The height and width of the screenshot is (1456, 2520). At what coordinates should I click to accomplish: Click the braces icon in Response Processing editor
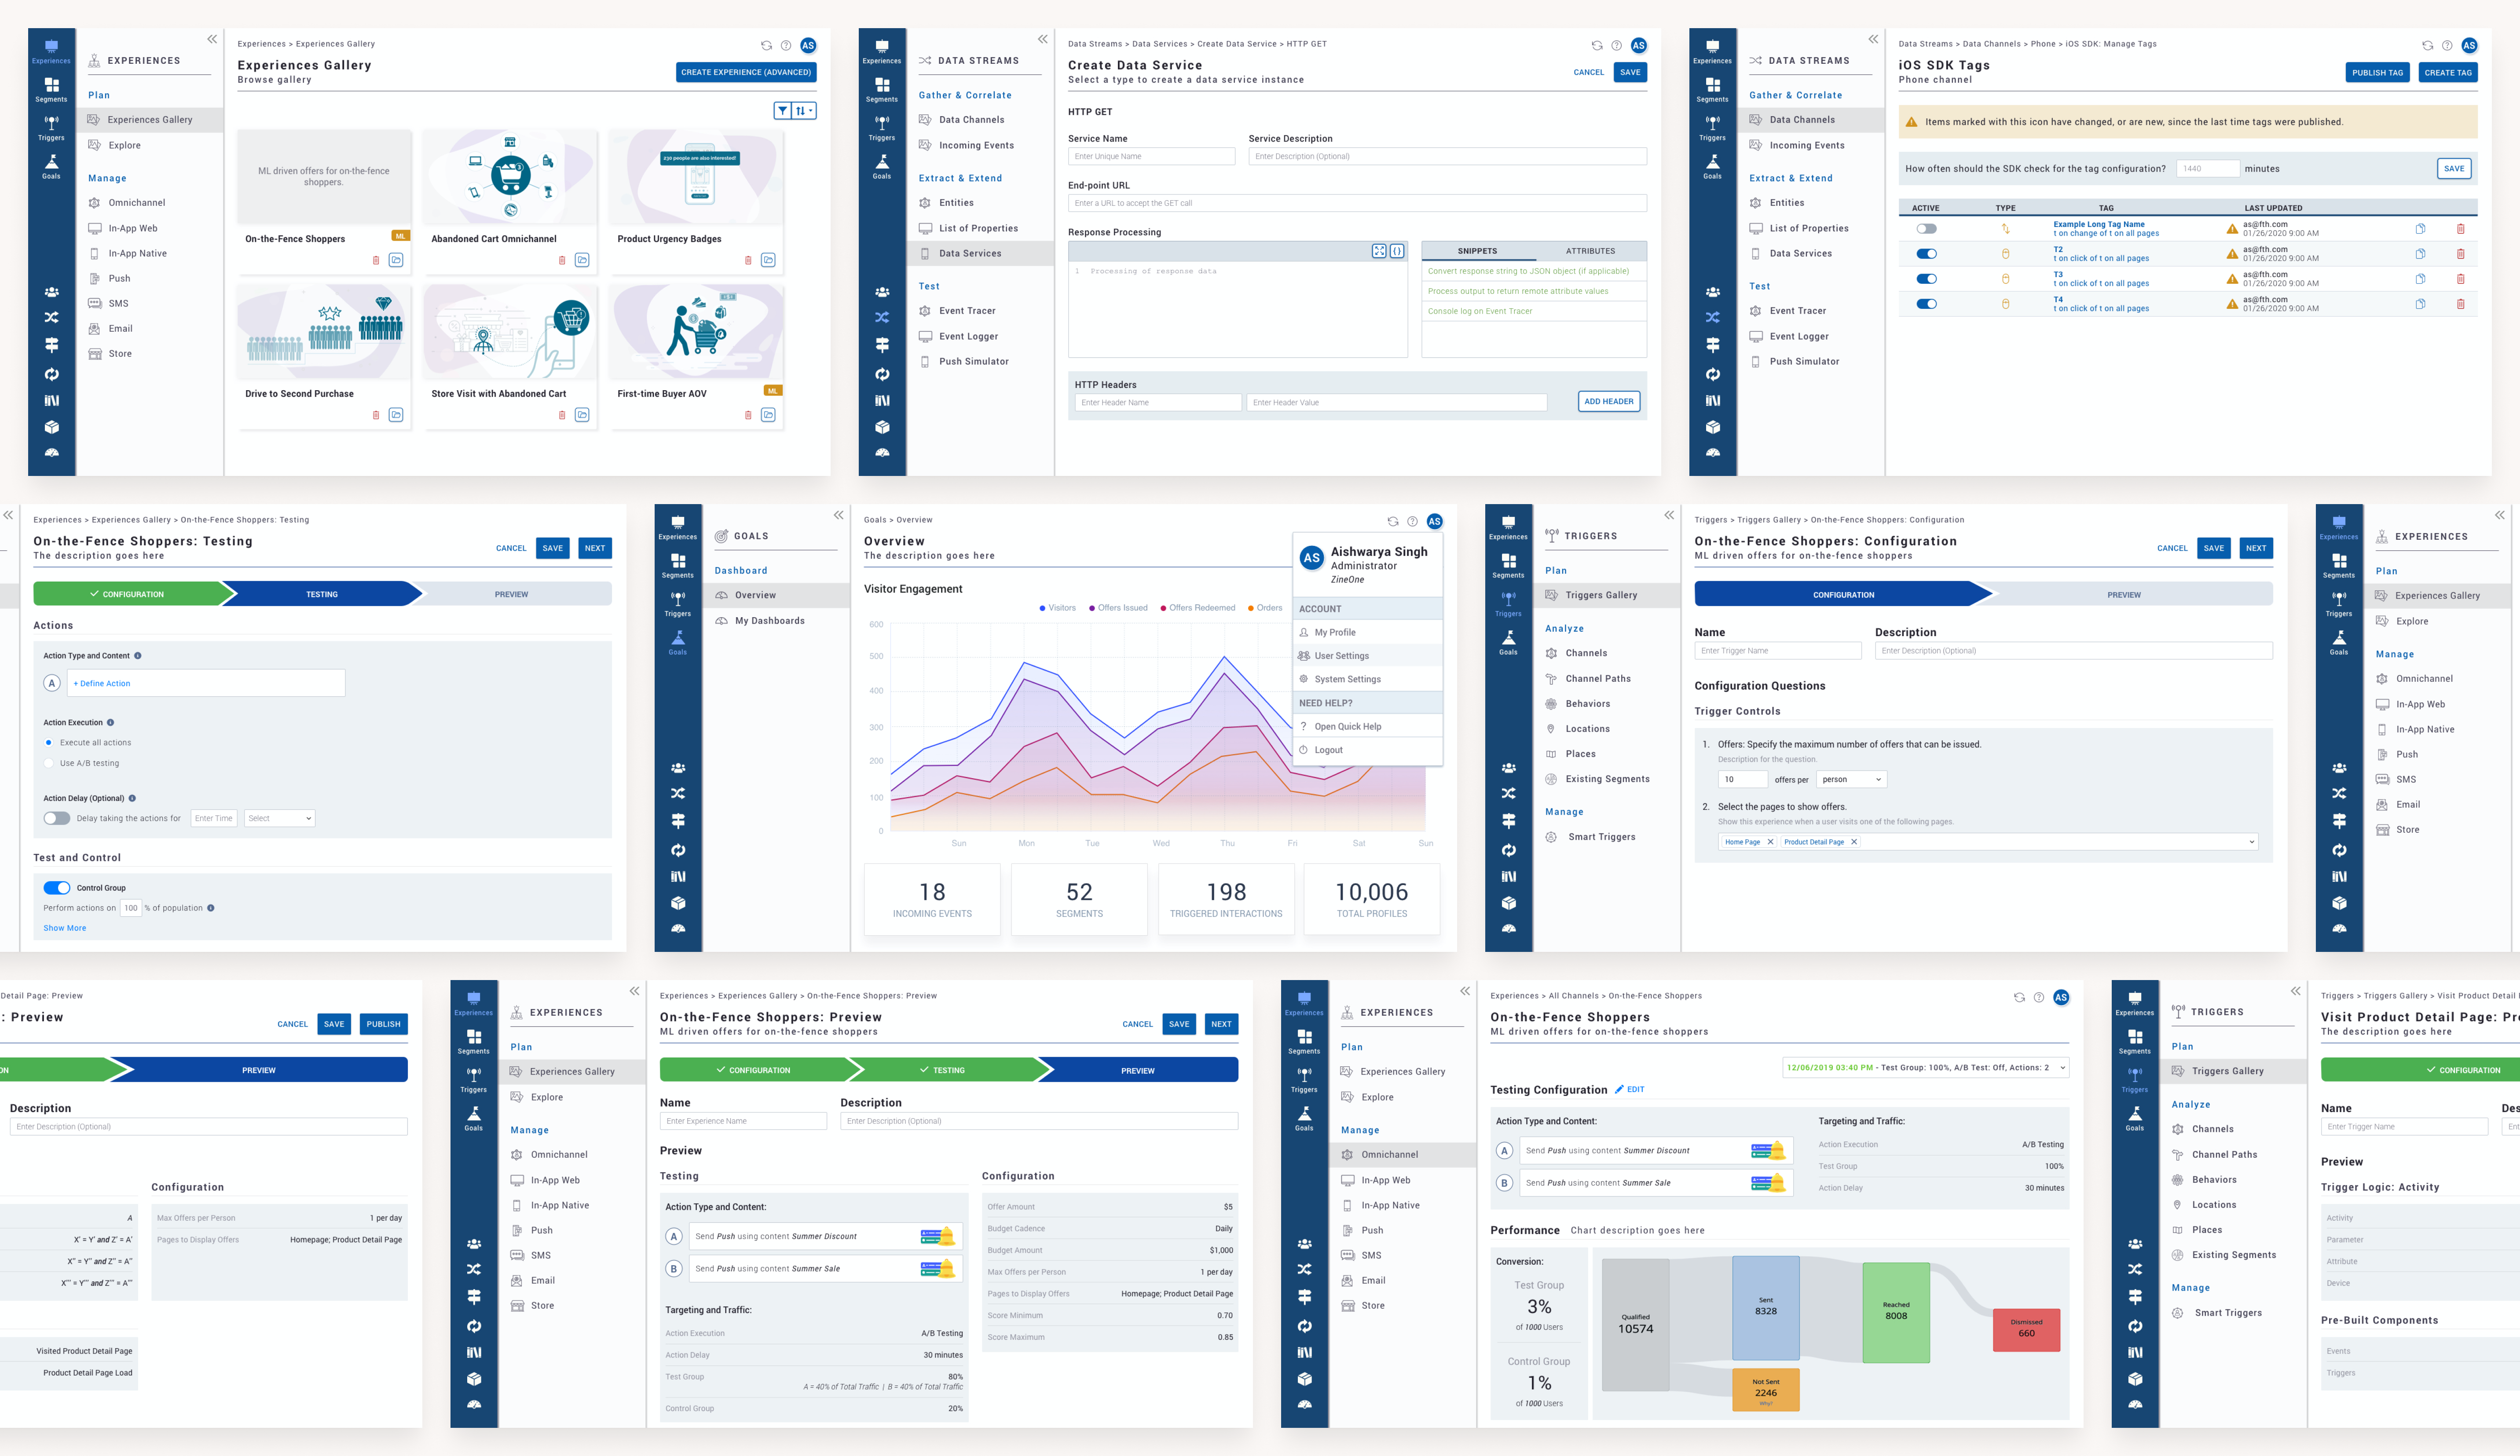tap(1397, 251)
